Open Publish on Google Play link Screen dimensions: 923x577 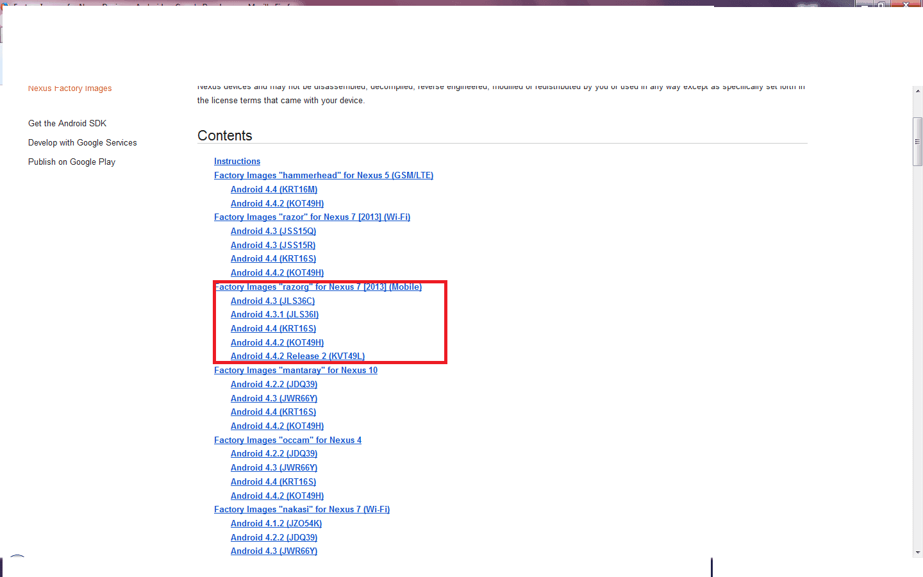point(72,162)
